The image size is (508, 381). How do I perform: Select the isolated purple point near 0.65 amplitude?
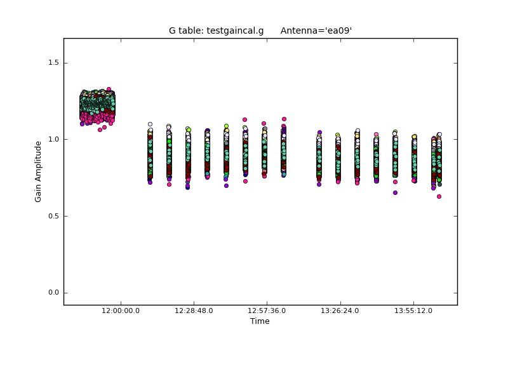pyautogui.click(x=395, y=192)
